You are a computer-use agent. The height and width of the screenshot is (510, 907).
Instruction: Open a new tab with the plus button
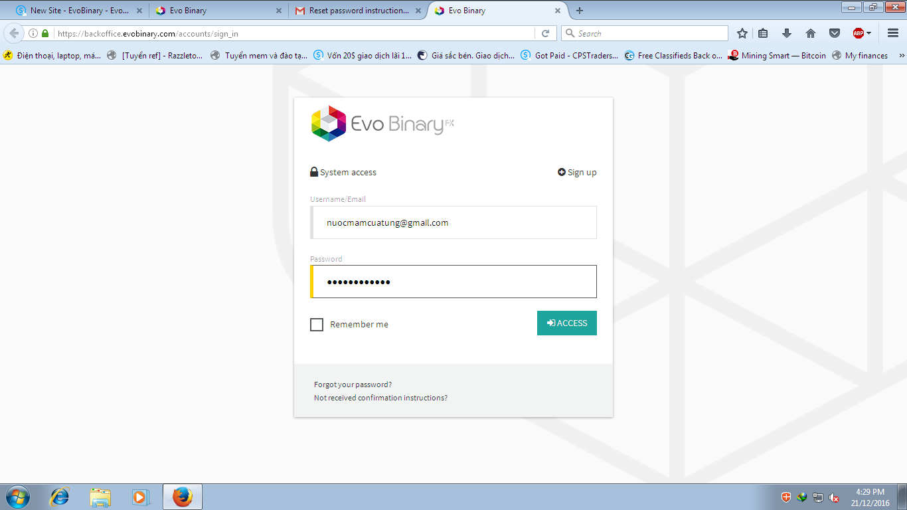coord(580,11)
